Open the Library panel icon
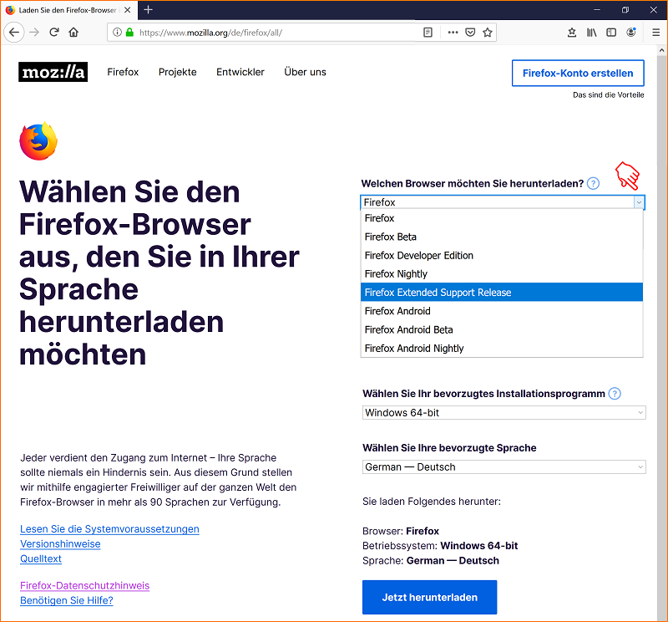 coord(593,32)
